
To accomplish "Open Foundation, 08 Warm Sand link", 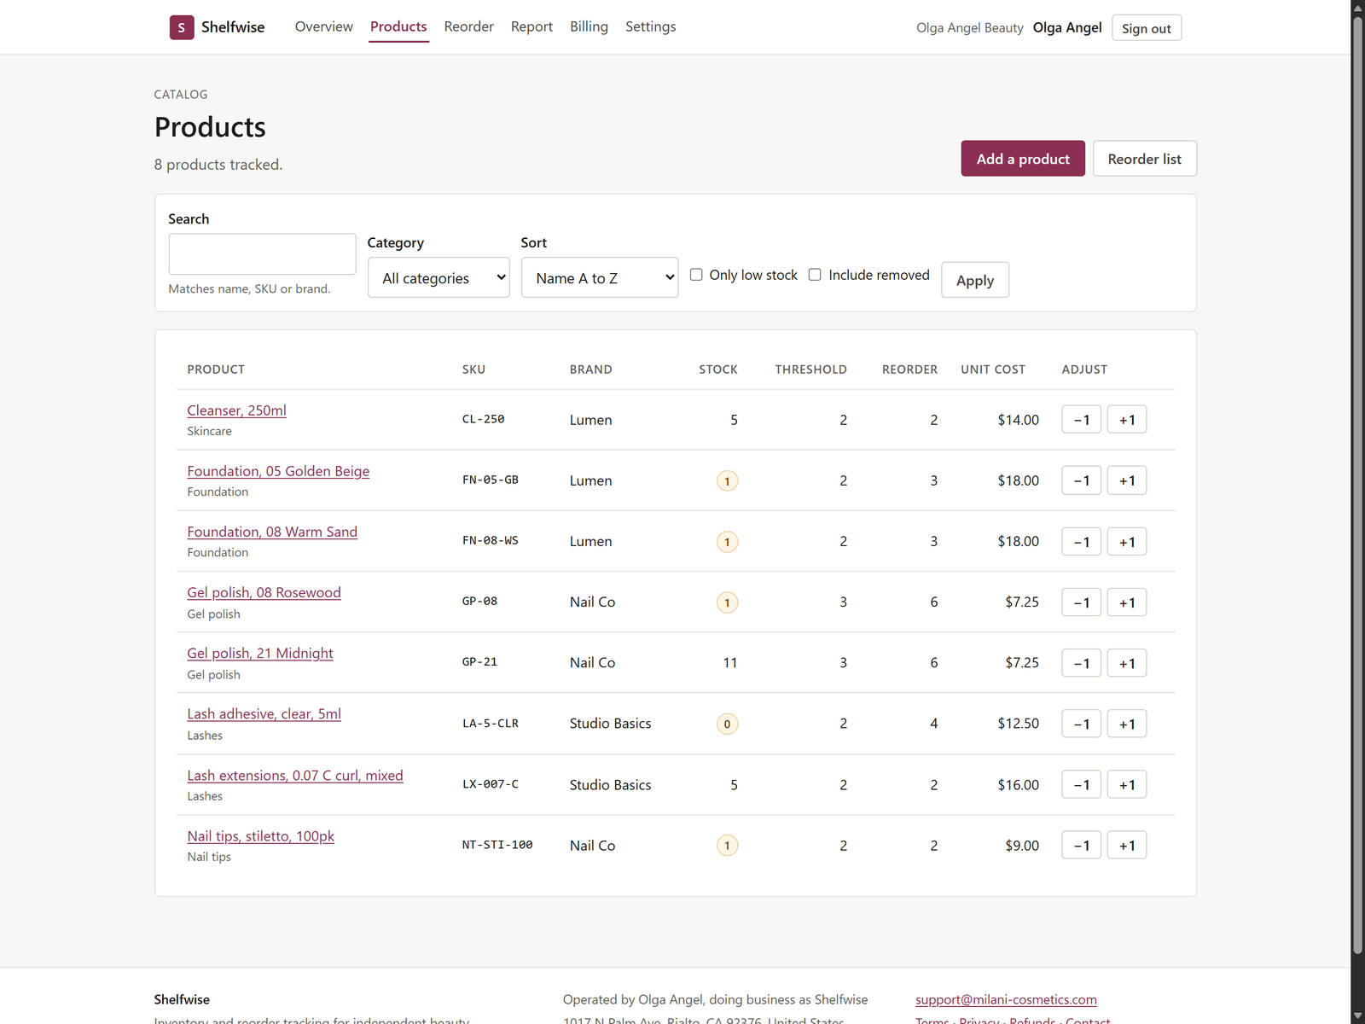I will 272,532.
